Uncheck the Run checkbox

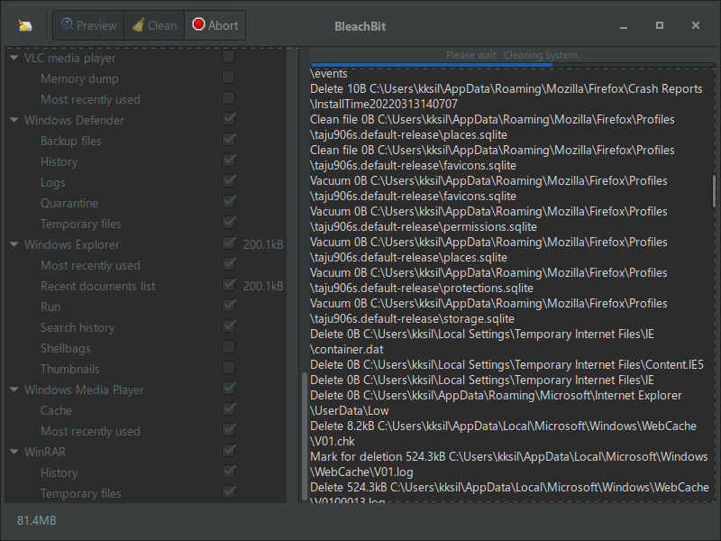tap(229, 306)
